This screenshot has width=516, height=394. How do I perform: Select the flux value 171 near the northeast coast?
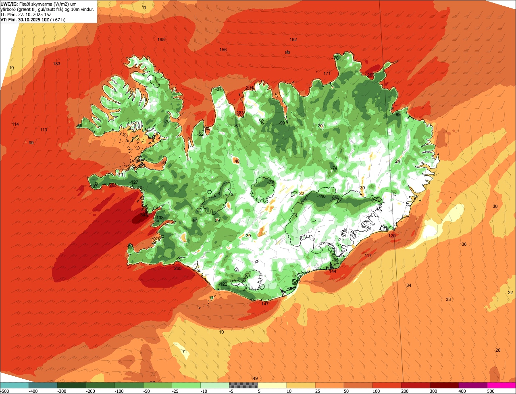(327, 73)
